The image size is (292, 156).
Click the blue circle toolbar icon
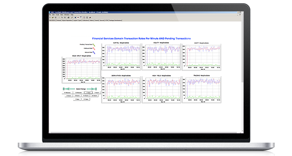76,18
